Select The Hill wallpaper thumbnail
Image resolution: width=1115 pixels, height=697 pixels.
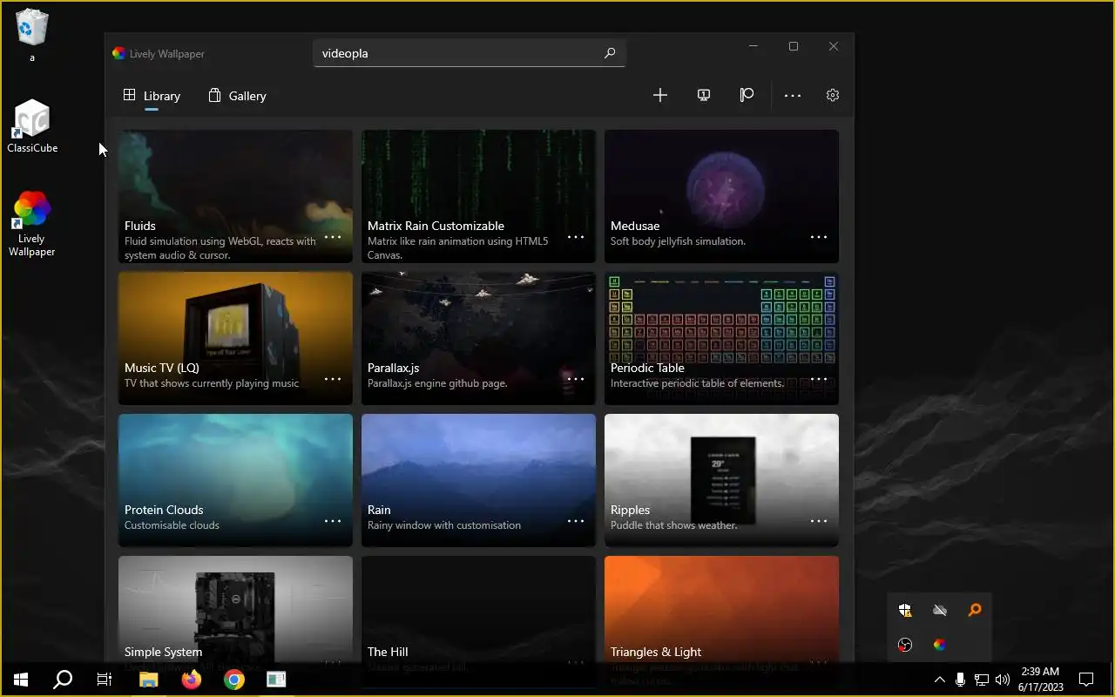[x=478, y=610]
